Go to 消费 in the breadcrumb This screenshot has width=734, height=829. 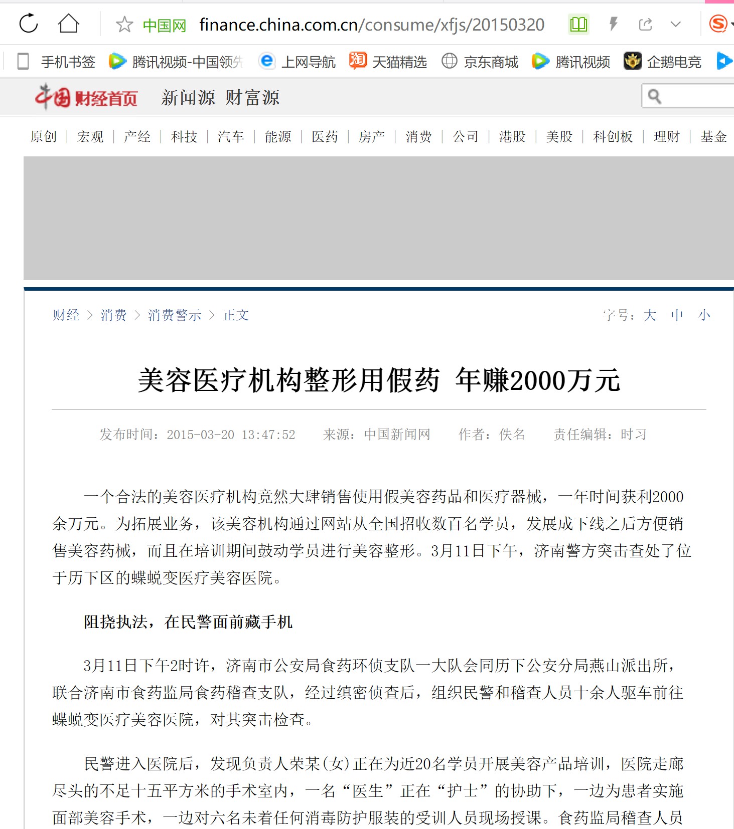point(113,315)
